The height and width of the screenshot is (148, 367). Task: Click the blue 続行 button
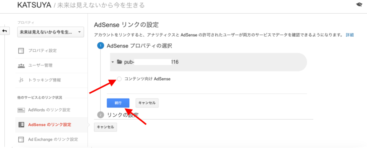[118, 103]
